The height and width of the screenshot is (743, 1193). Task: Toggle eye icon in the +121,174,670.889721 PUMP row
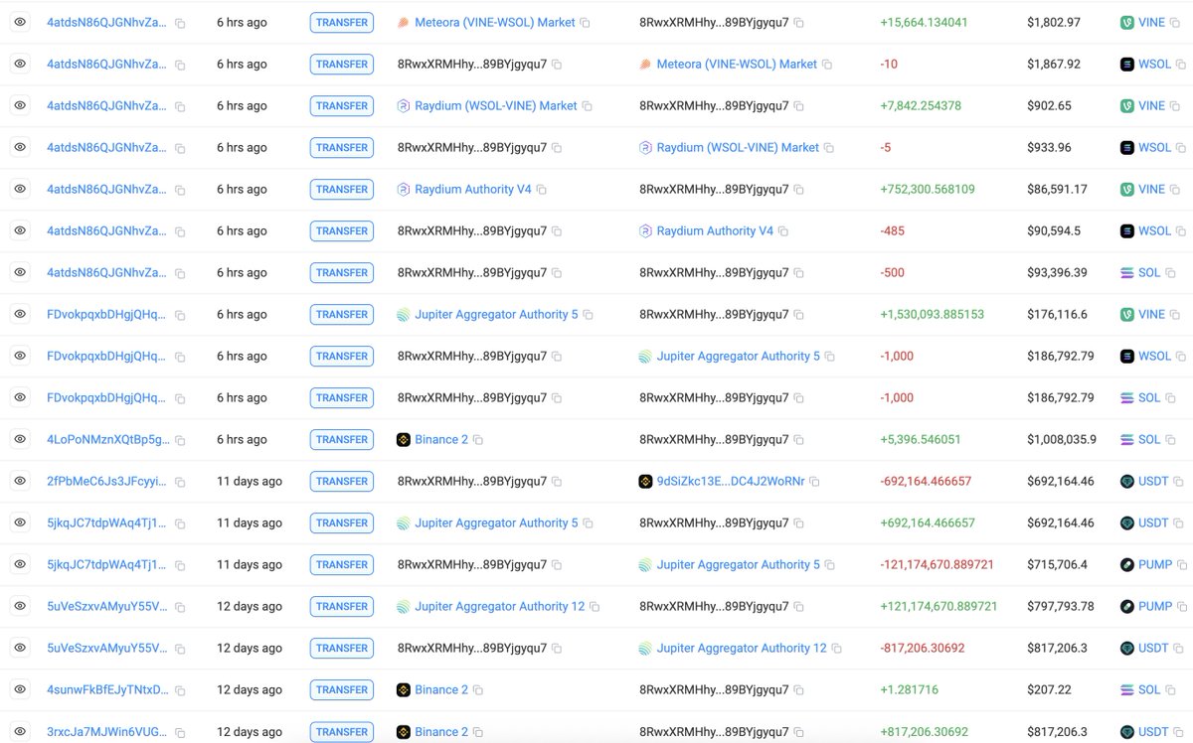tap(20, 605)
